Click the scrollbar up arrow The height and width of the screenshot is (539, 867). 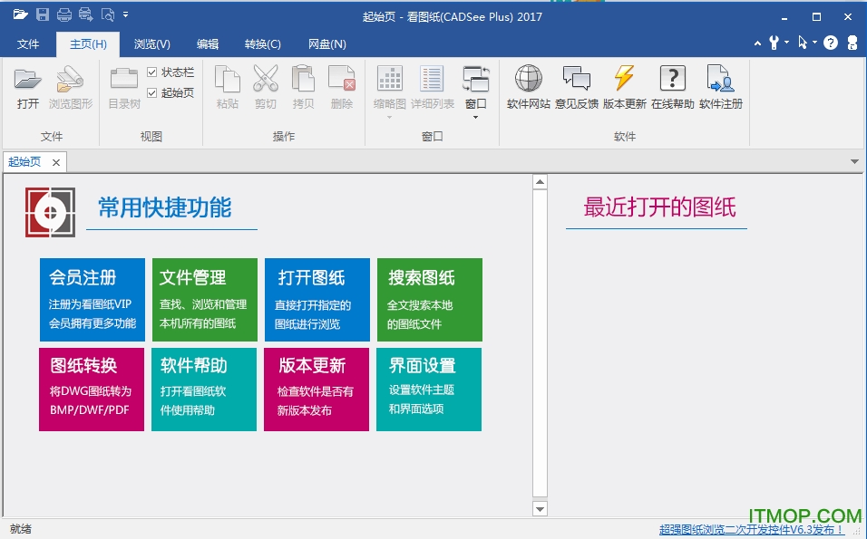pyautogui.click(x=541, y=182)
